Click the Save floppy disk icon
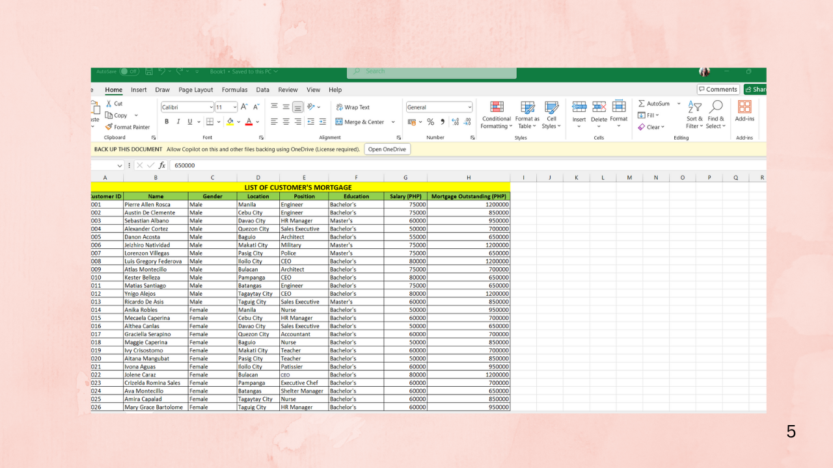Screen dimensions: 833x468 click(149, 71)
